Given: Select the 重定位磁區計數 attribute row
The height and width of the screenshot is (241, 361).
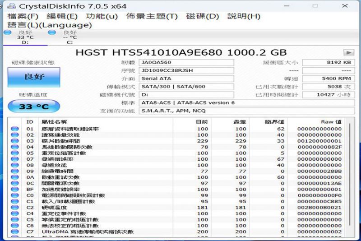Looking at the screenshot, I should pyautogui.click(x=176, y=153).
